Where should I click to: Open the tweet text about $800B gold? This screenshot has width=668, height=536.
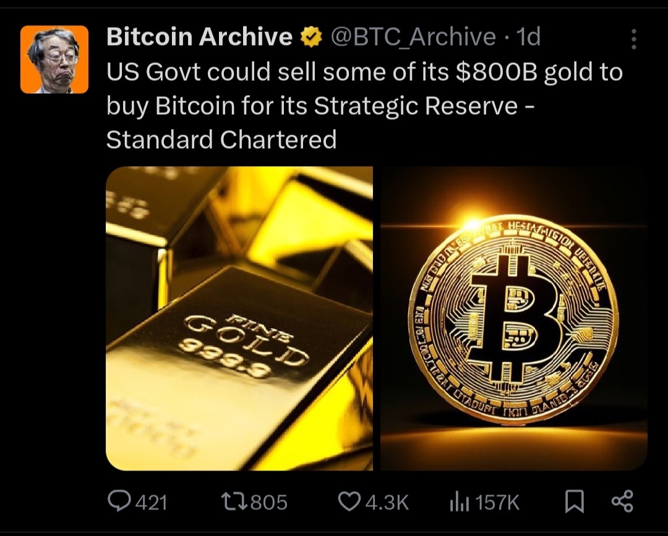365,106
